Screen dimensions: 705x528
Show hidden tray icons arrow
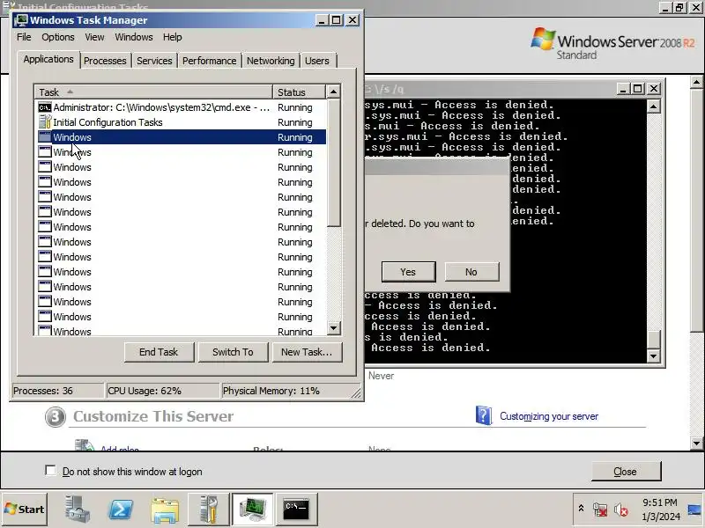tap(581, 509)
